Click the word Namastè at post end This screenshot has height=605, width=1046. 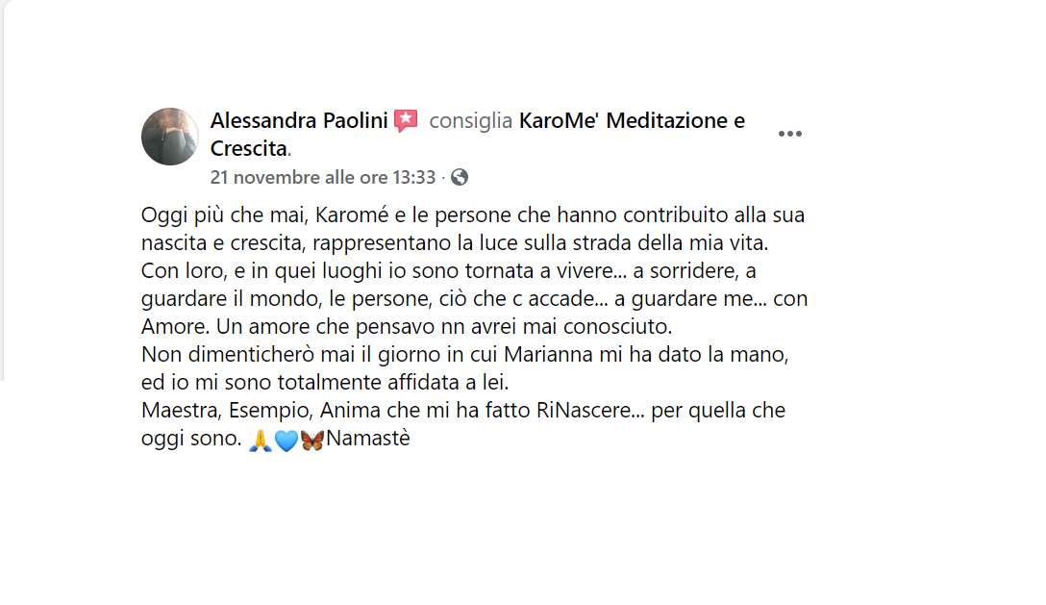point(368,438)
